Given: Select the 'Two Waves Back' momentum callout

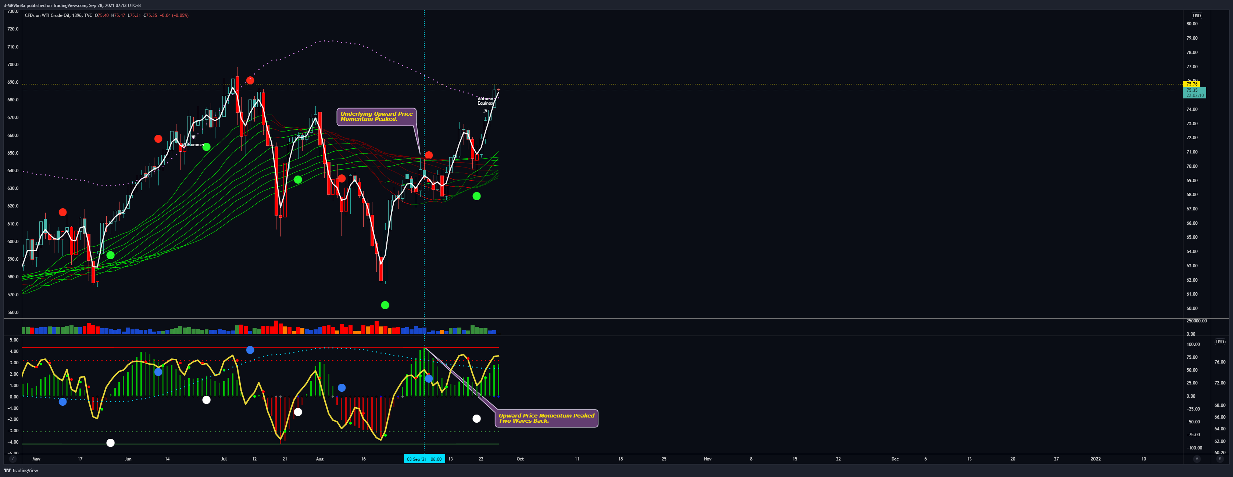Looking at the screenshot, I should tap(546, 418).
